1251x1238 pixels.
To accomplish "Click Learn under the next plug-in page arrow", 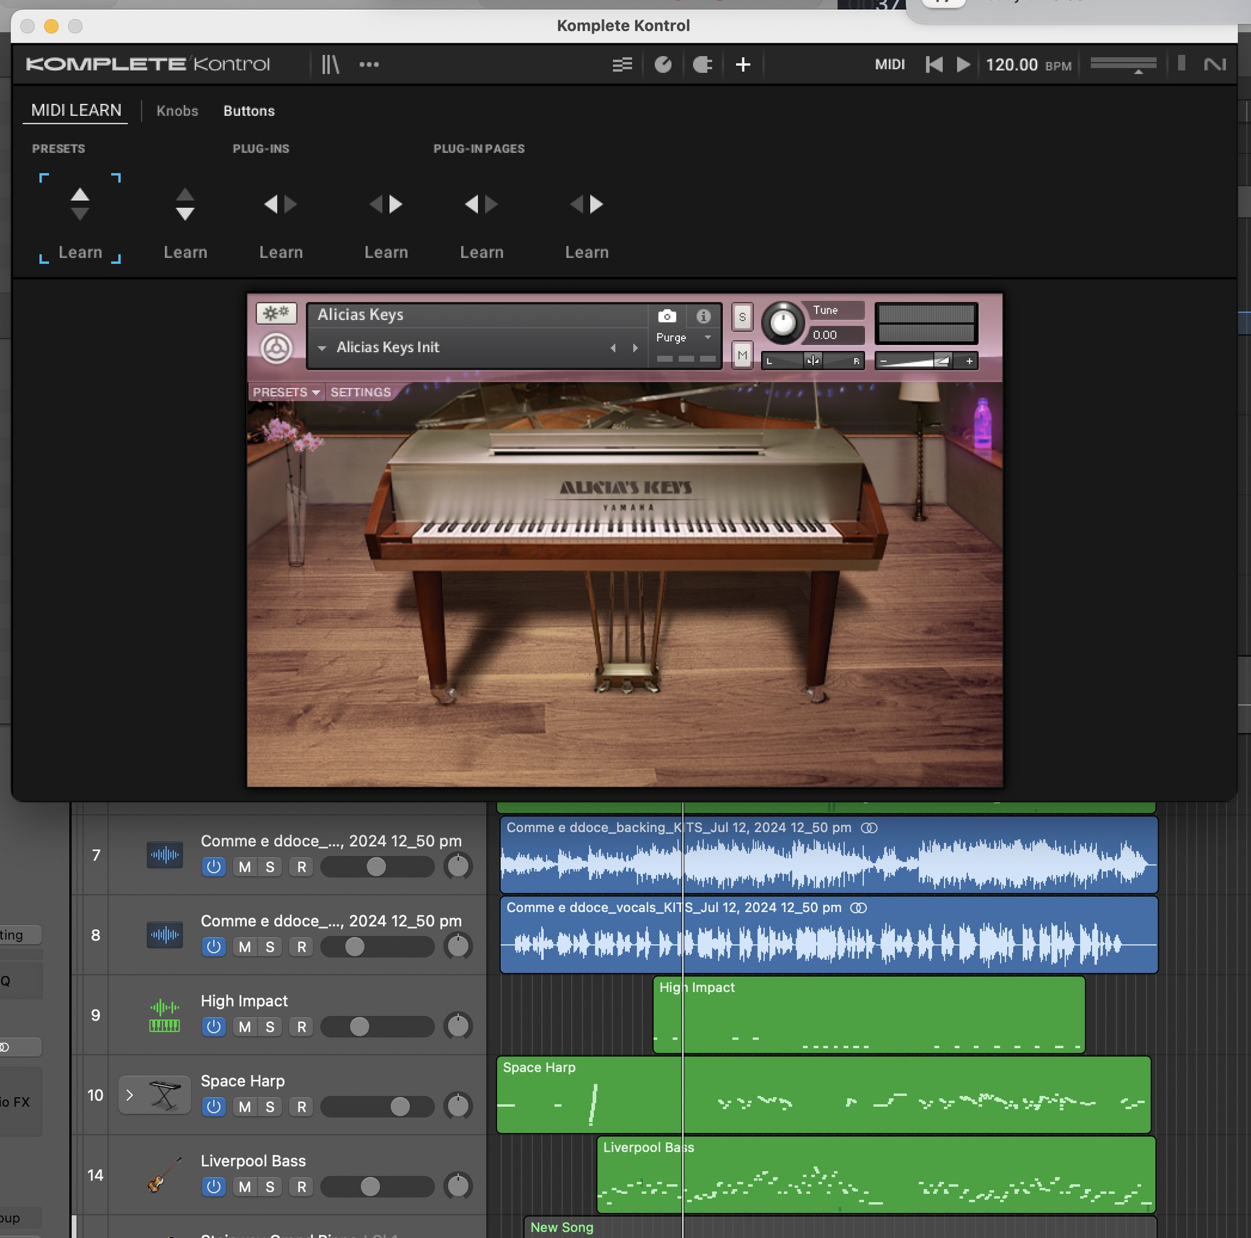I will (x=586, y=252).
